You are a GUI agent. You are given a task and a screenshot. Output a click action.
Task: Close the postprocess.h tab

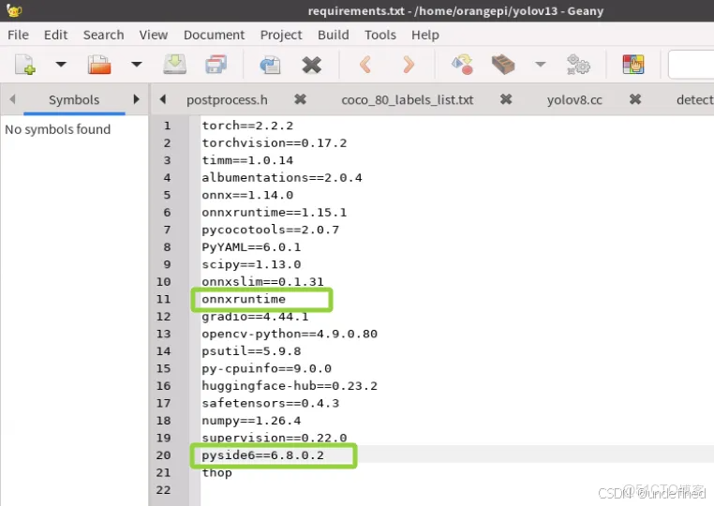point(300,98)
